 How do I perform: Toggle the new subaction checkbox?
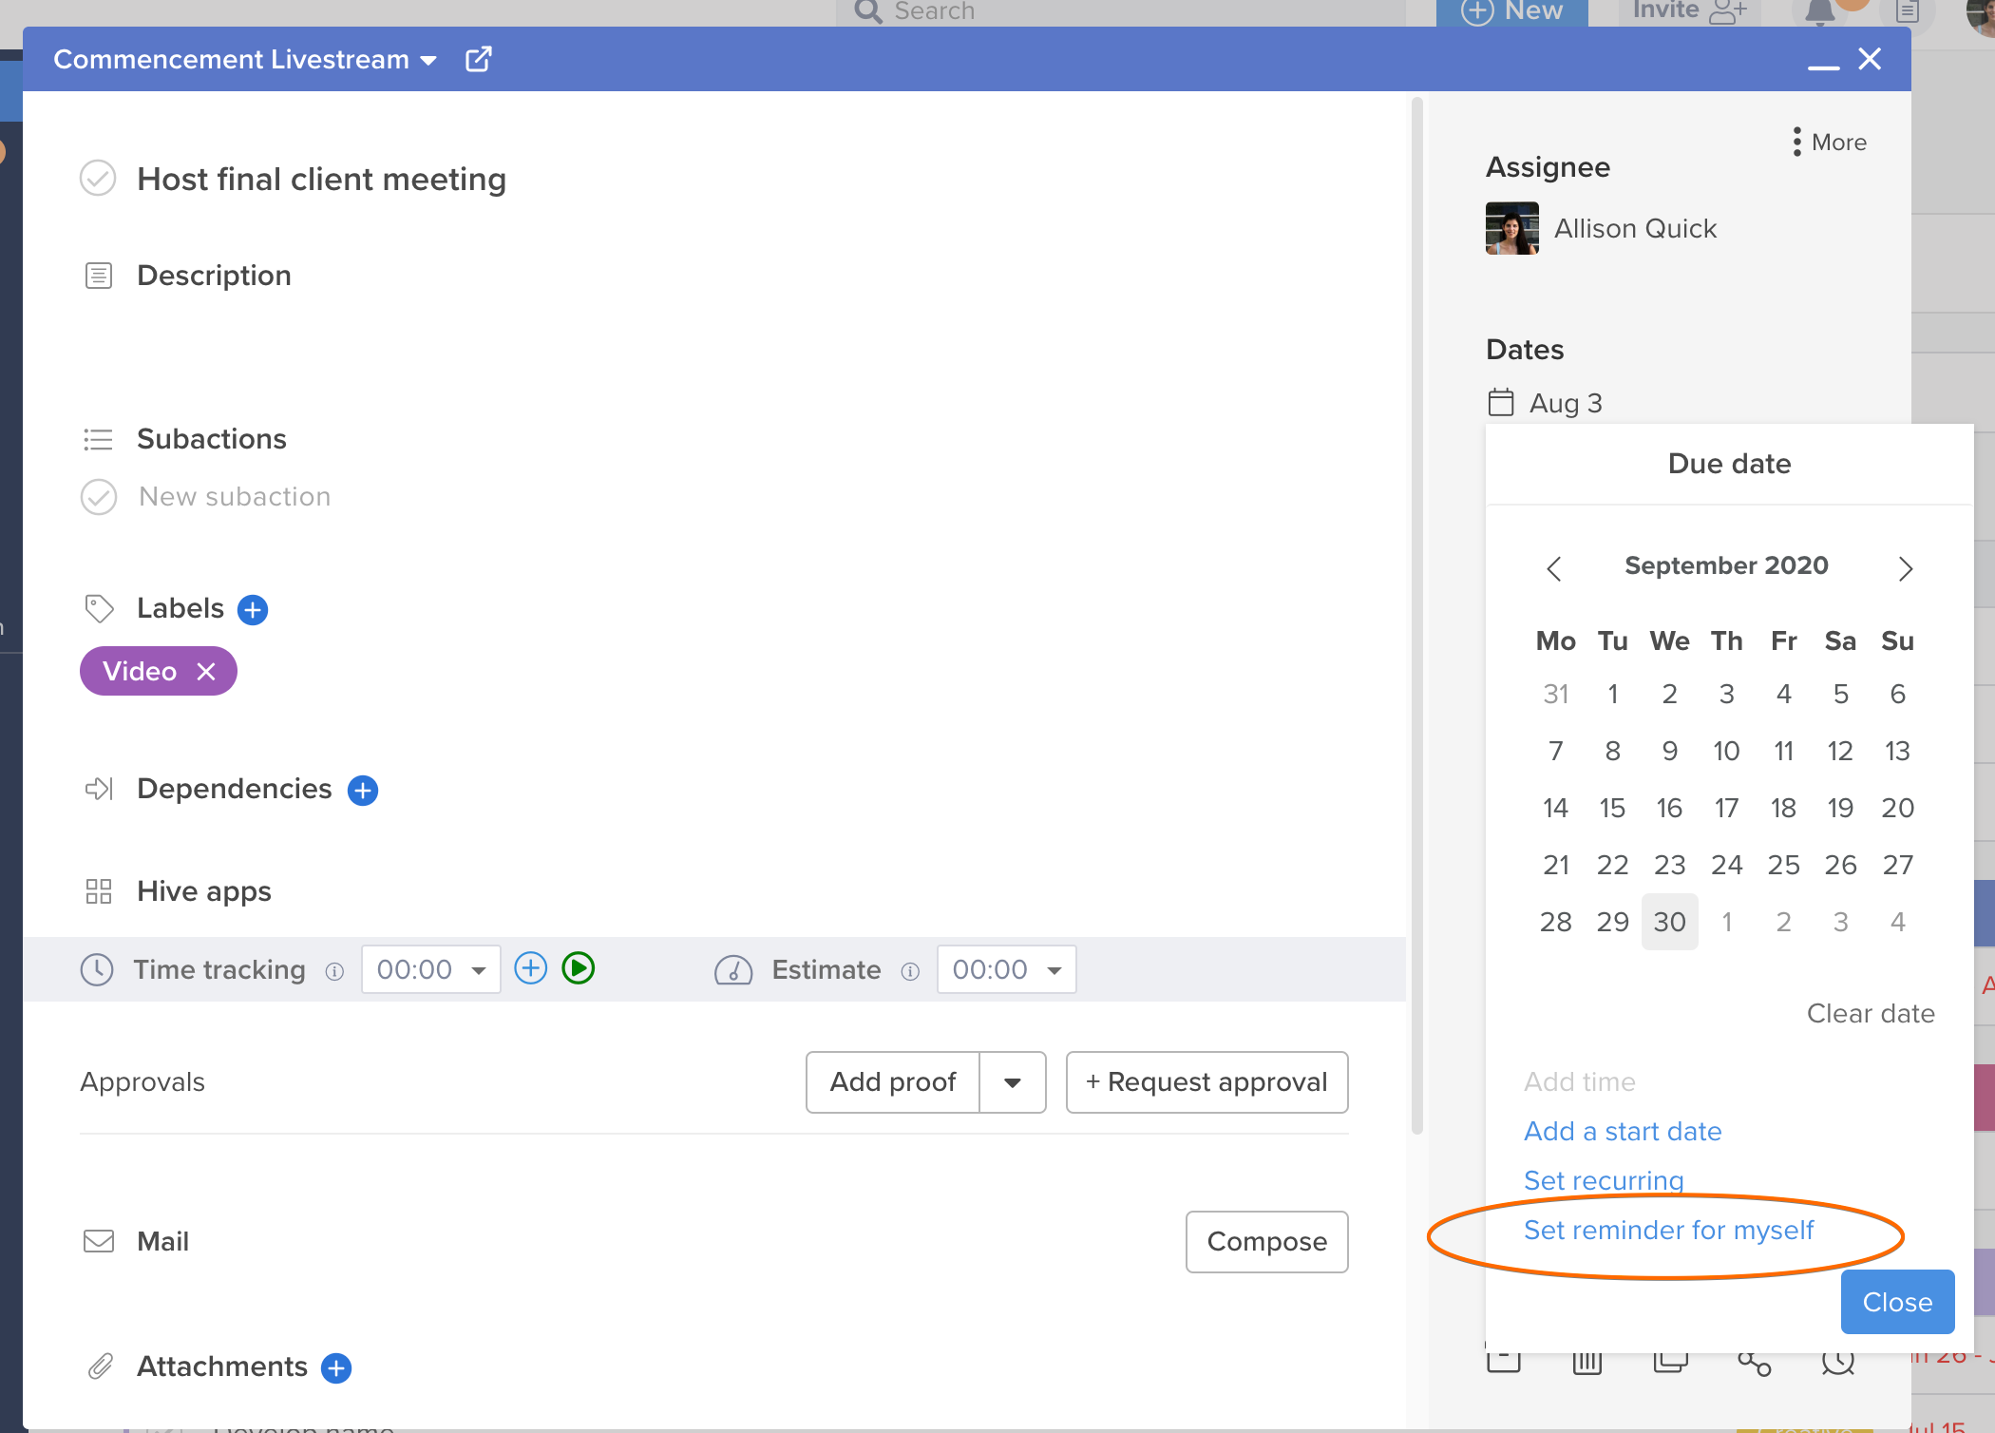(x=99, y=496)
